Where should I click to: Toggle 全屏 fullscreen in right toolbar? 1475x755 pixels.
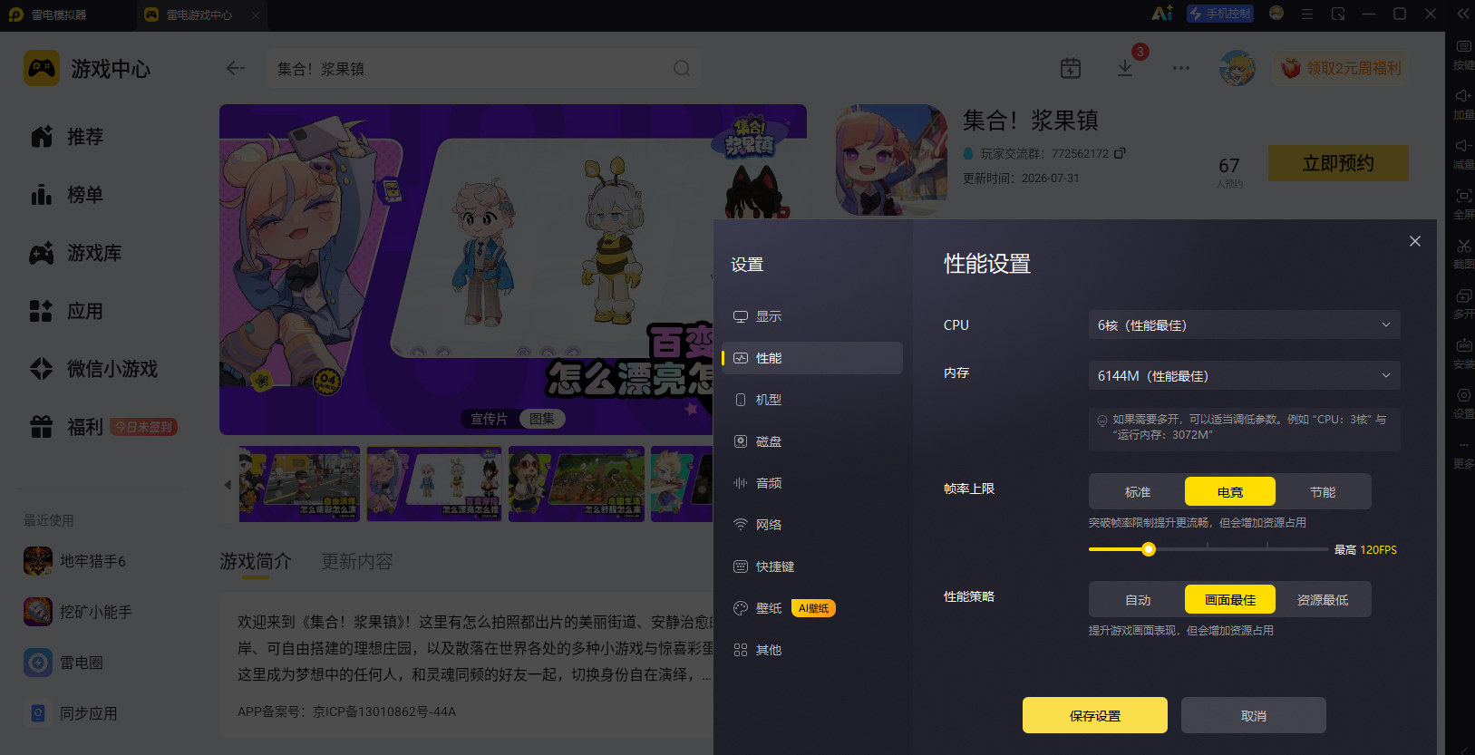coord(1463,204)
